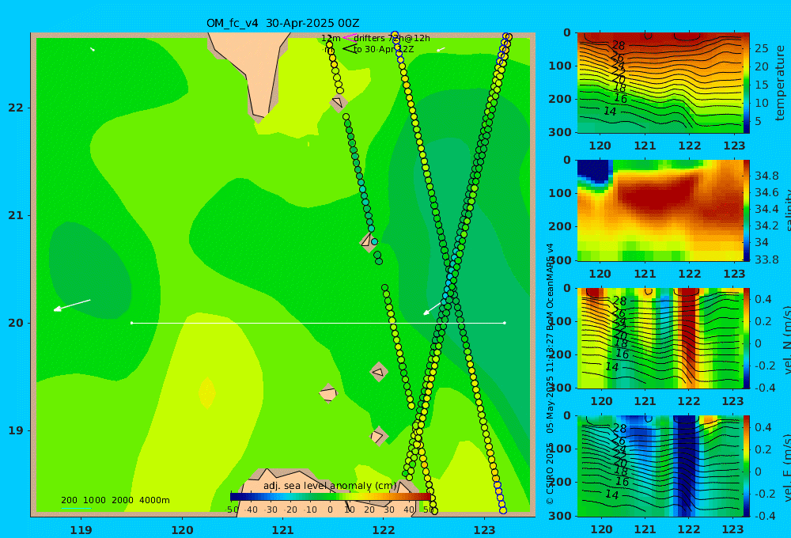791x538 pixels.
Task: Click the 25 tick on the temperature color bar
Action: click(761, 48)
